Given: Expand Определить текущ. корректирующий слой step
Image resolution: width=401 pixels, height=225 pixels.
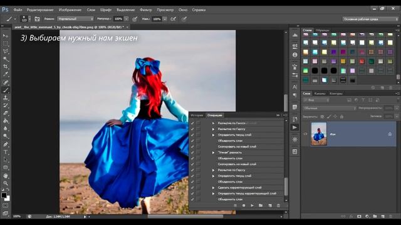Looking at the screenshot, I should point(213,194).
